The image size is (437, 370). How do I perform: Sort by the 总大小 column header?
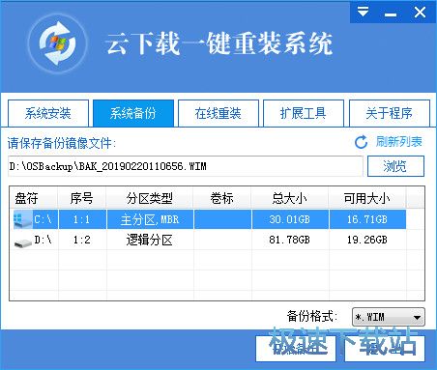[289, 198]
